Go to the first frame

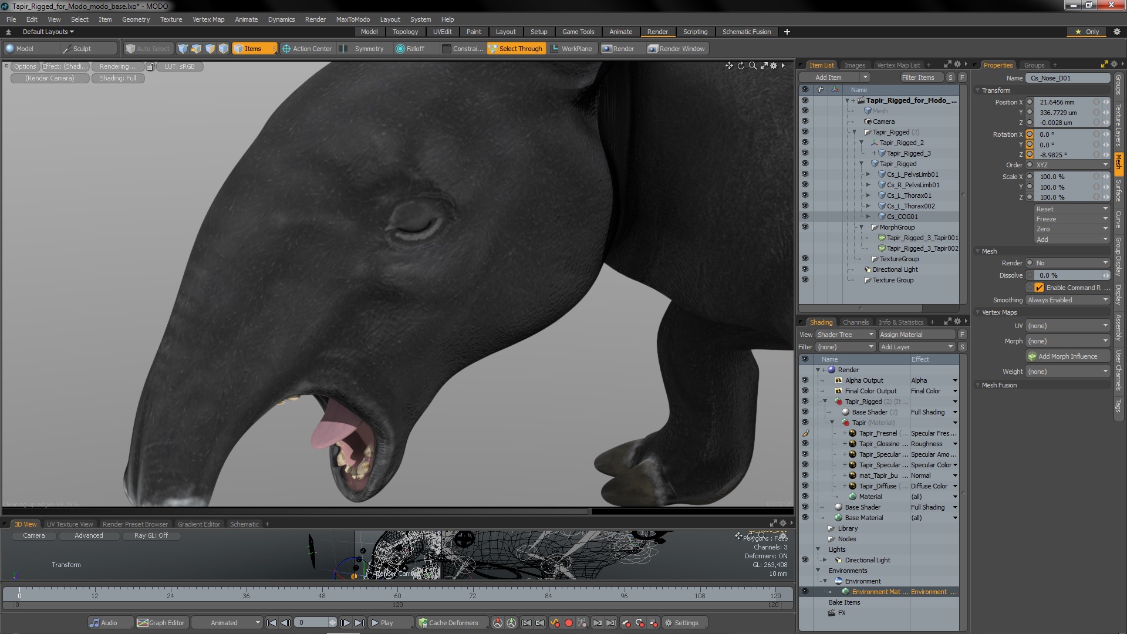(271, 623)
